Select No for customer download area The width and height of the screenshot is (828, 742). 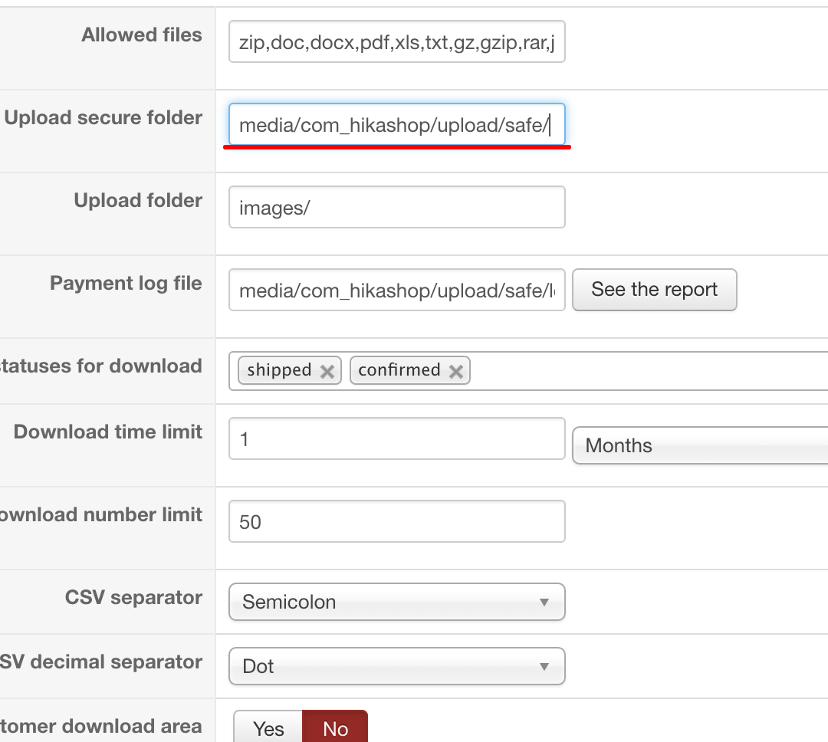click(335, 728)
